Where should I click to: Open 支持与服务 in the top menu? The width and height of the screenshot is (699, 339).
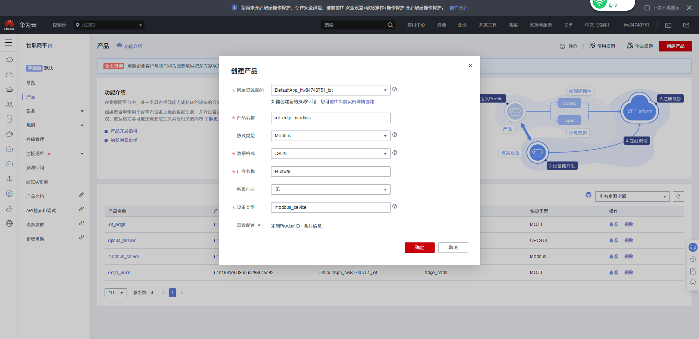click(541, 25)
